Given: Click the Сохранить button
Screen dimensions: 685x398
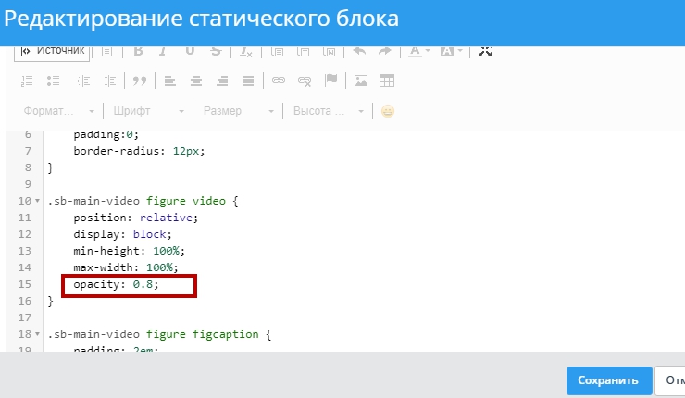Looking at the screenshot, I should click(607, 380).
